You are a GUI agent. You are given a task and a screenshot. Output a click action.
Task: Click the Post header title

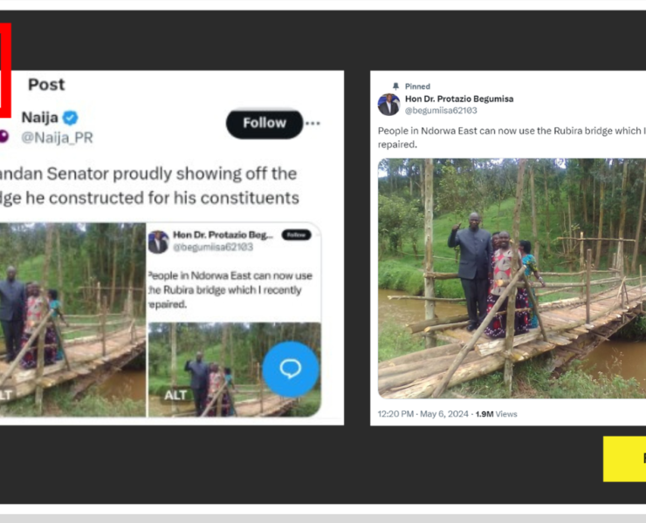(46, 85)
